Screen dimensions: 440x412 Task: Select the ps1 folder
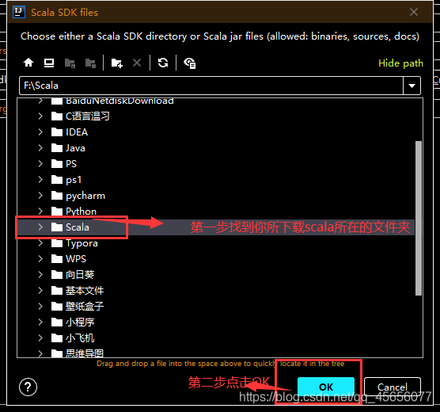[x=66, y=179]
